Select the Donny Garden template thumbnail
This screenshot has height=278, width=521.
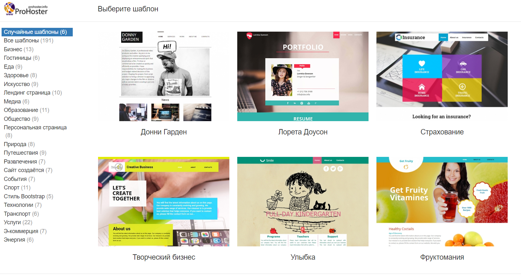tap(164, 76)
